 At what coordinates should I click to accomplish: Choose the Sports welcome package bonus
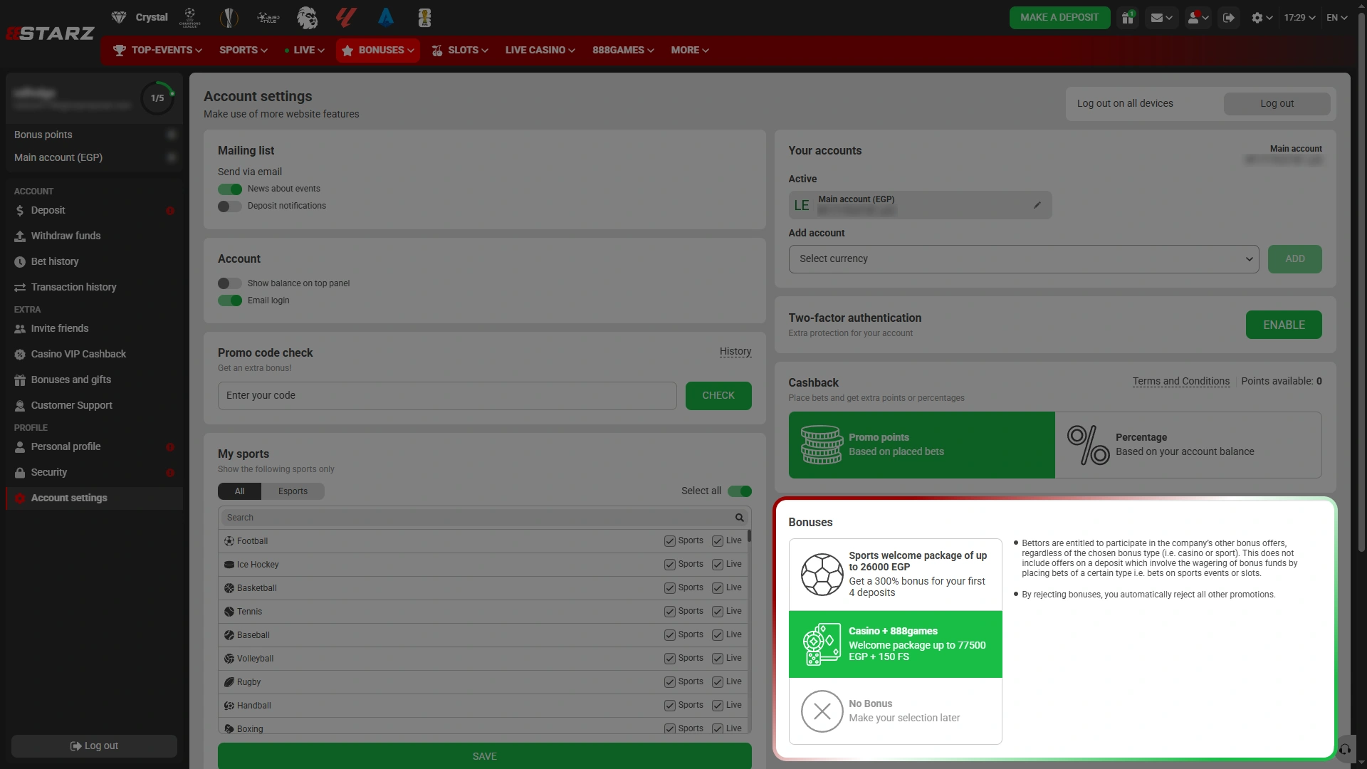coord(895,575)
